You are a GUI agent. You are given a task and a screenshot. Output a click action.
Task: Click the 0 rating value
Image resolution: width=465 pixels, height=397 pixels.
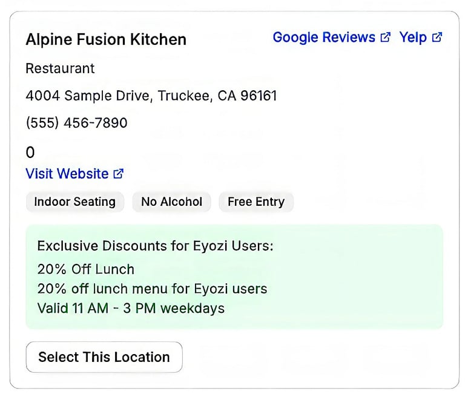click(30, 153)
